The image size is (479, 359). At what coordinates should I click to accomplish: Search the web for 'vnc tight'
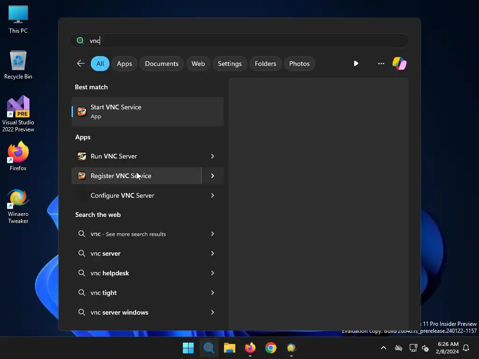(x=103, y=293)
